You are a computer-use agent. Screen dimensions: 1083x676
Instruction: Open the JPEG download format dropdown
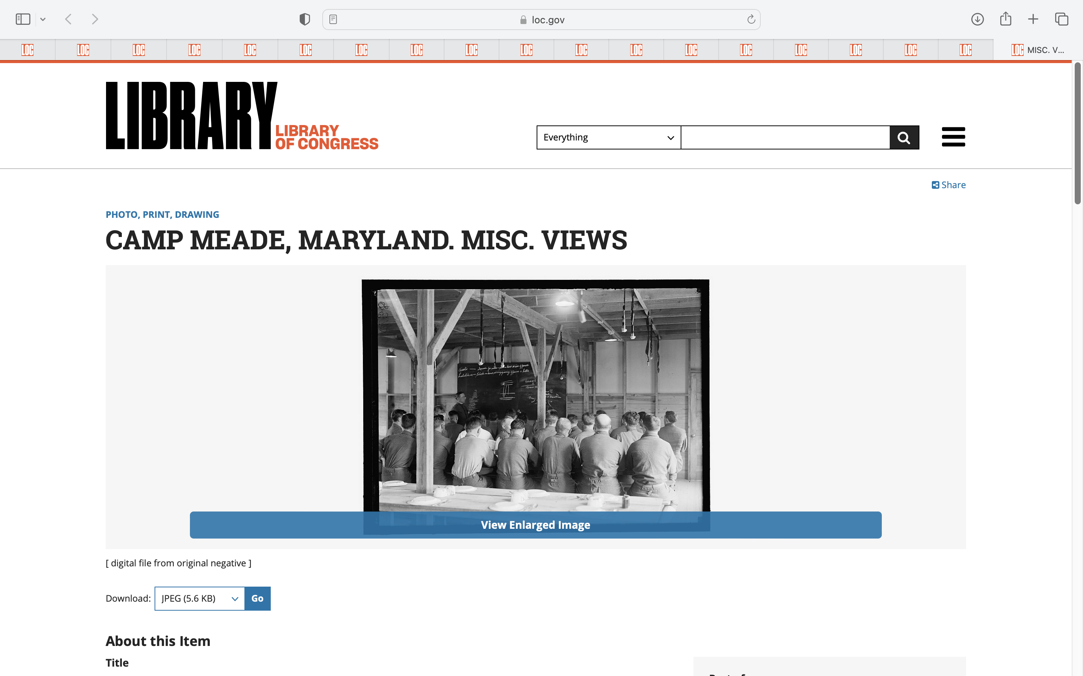[200, 598]
